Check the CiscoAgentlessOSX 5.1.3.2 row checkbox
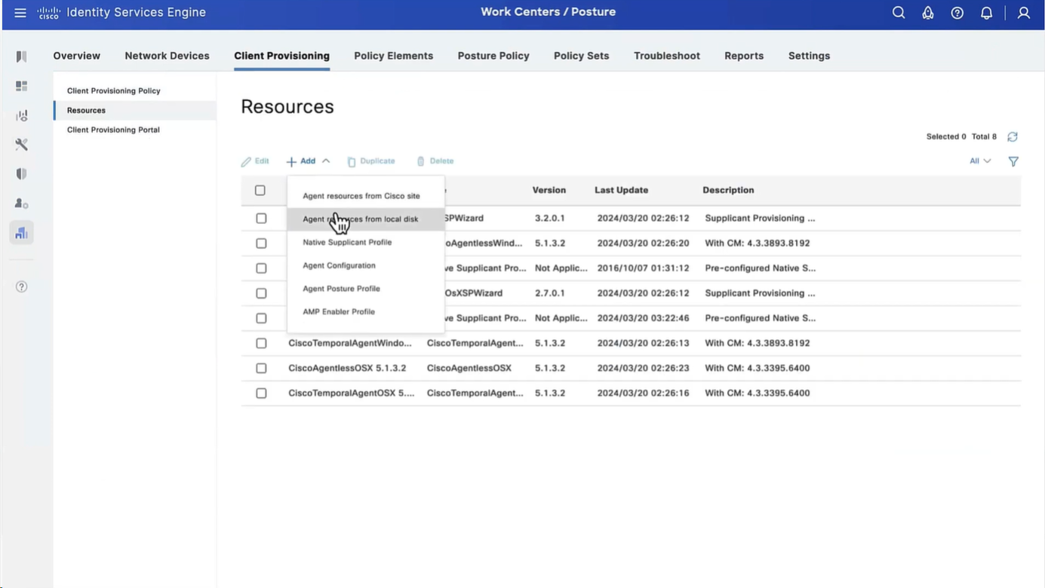Image resolution: width=1045 pixels, height=588 pixels. (261, 369)
